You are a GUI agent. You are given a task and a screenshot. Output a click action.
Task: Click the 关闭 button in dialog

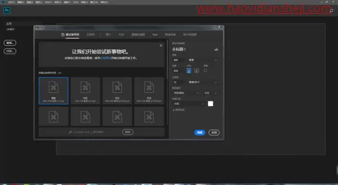(x=214, y=133)
